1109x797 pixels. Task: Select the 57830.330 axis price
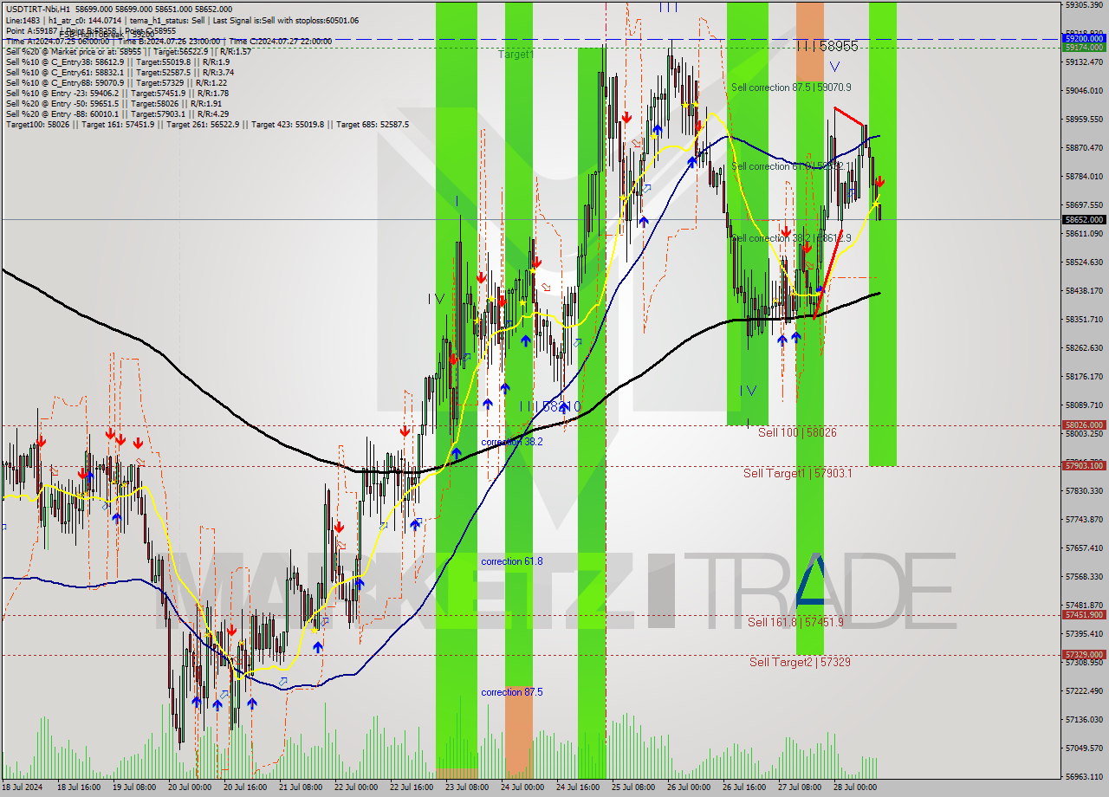1084,490
